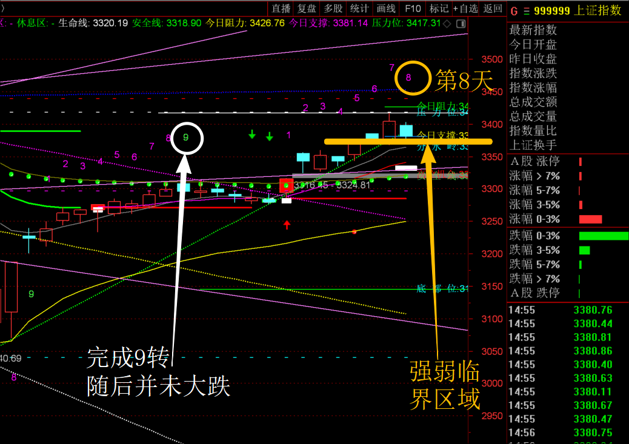Click the 生命线 3320.19 indicator value
The width and height of the screenshot is (629, 444).
93,23
